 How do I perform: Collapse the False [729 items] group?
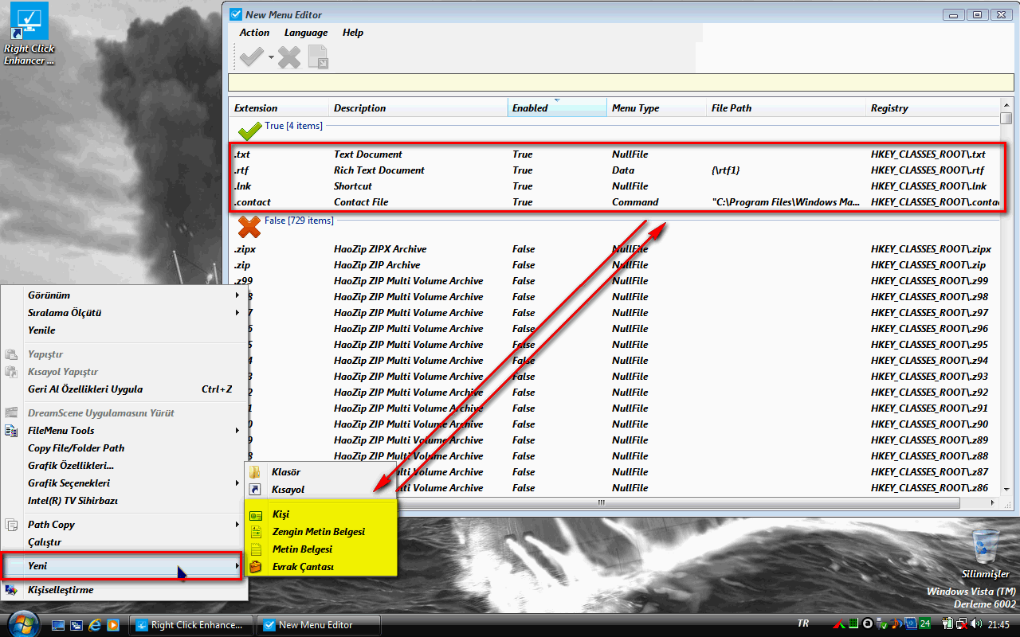pos(299,221)
